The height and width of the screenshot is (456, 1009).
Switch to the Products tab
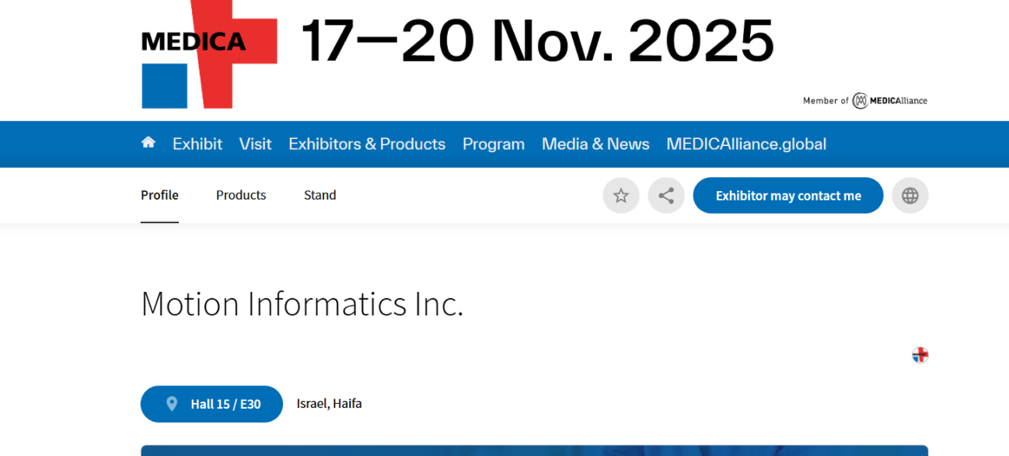[241, 196]
